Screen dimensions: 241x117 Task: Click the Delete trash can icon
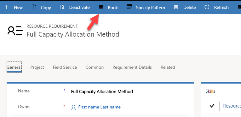pos(176,7)
